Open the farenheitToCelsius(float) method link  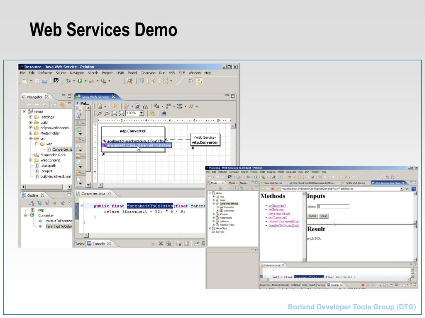tap(284, 226)
